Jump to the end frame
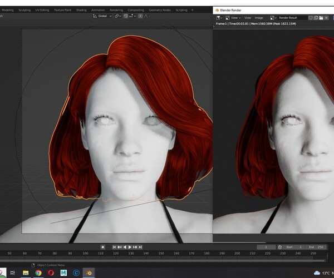 140,247
